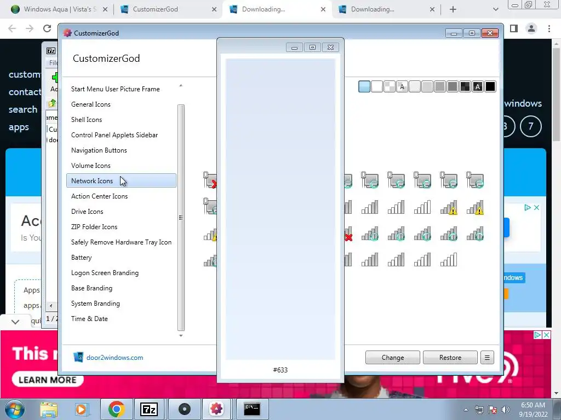Select Logon Screen Branding category
The height and width of the screenshot is (420, 561).
coord(121,273)
